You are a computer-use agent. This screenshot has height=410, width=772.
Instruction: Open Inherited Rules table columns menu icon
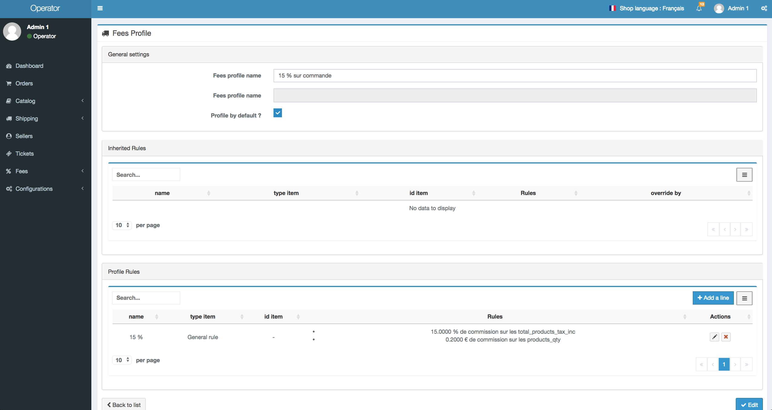(744, 175)
